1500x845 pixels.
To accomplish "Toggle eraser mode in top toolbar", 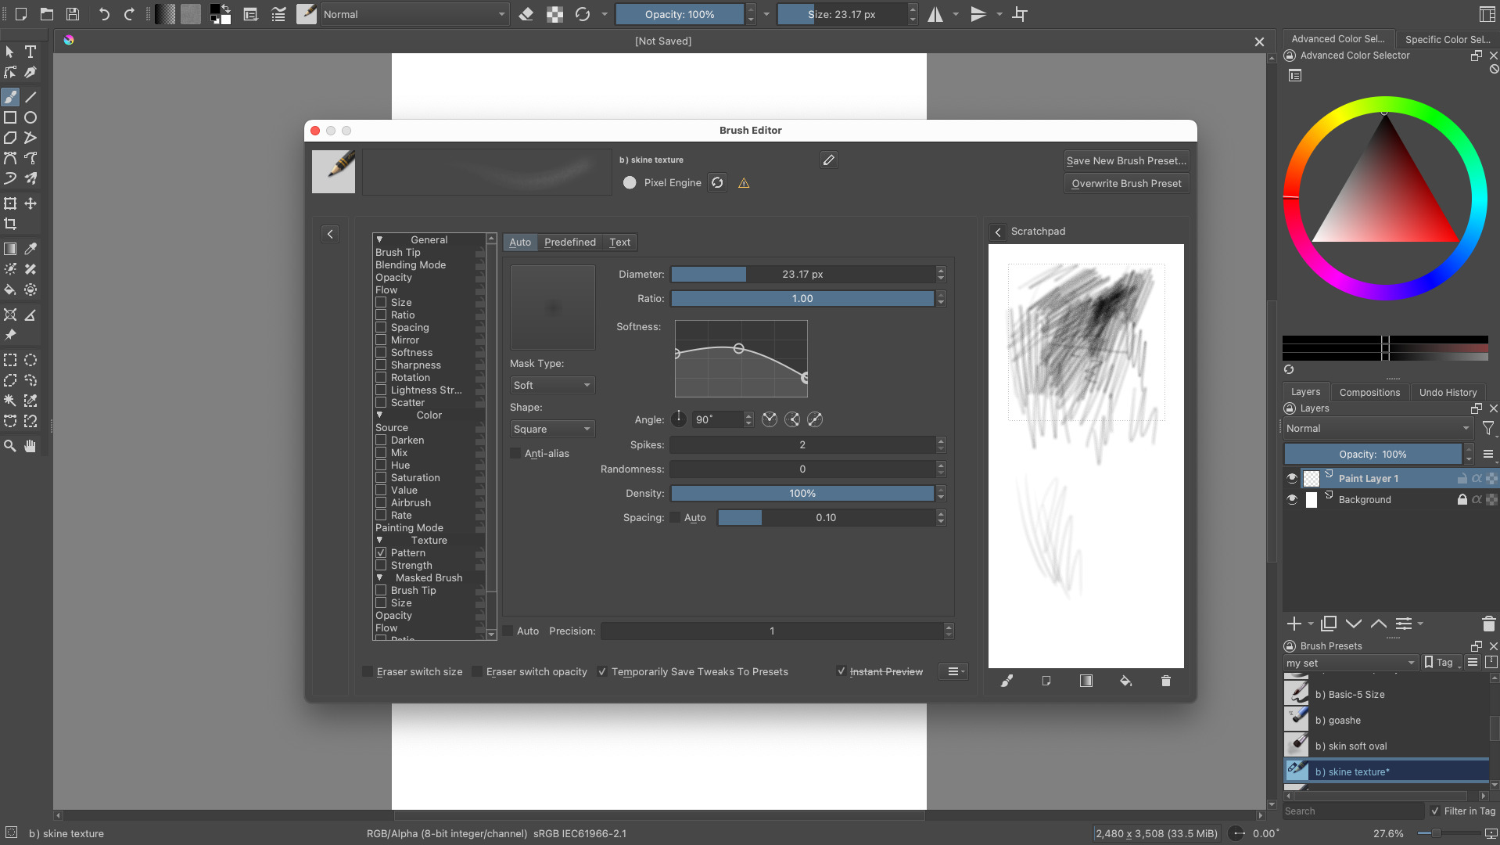I will click(526, 14).
